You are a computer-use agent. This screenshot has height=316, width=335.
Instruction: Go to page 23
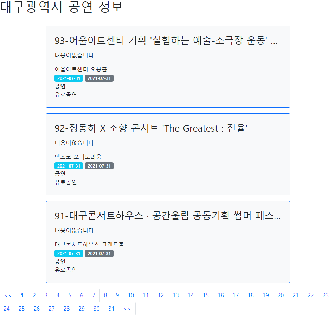(326, 295)
